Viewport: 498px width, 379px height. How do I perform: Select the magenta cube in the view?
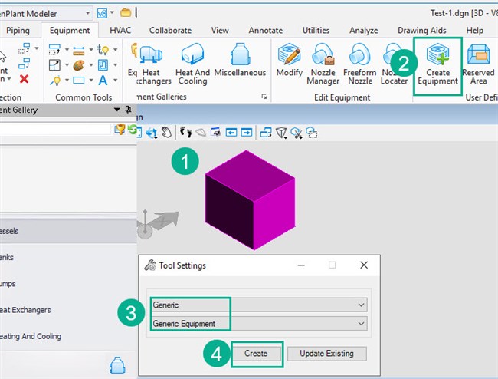tap(251, 200)
